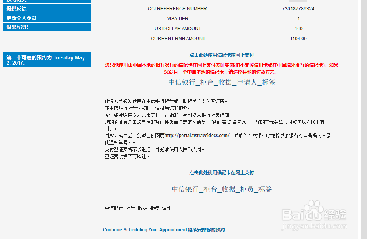Click the Tuesday May 2 2017 appointment banner
Screen dimensions: 367x239
(x=46, y=60)
